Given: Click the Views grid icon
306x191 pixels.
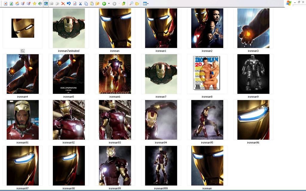Looking at the screenshot, I should (145, 4).
